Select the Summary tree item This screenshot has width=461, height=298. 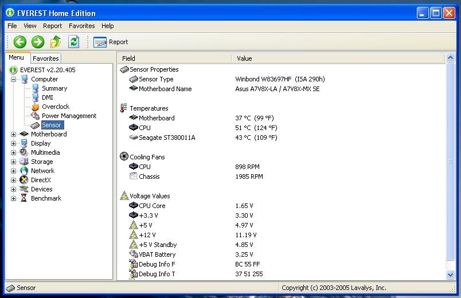pyautogui.click(x=54, y=88)
